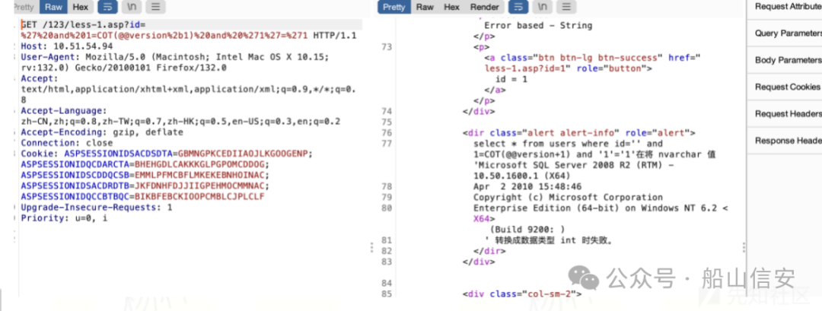
Task: Select the response Pretty tab
Action: coord(394,7)
